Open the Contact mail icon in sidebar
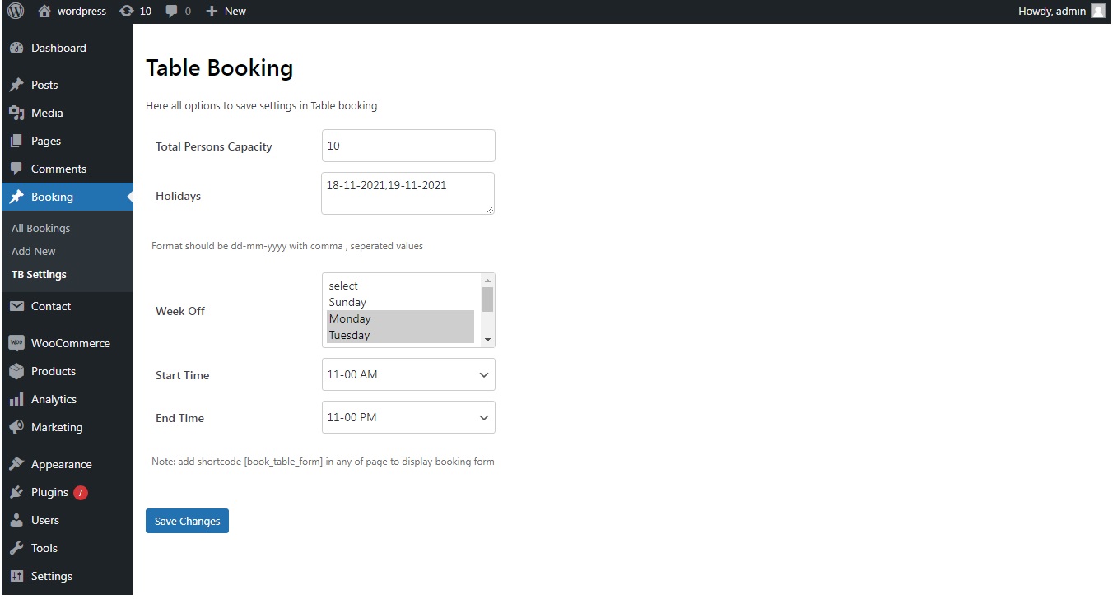This screenshot has width=1113, height=599. tap(17, 305)
